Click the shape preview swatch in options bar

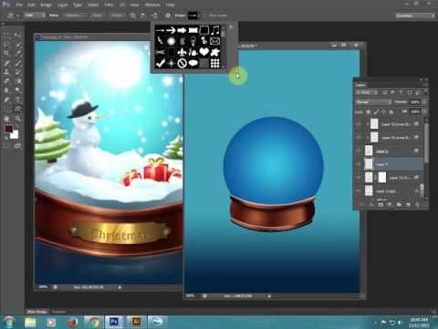(193, 16)
